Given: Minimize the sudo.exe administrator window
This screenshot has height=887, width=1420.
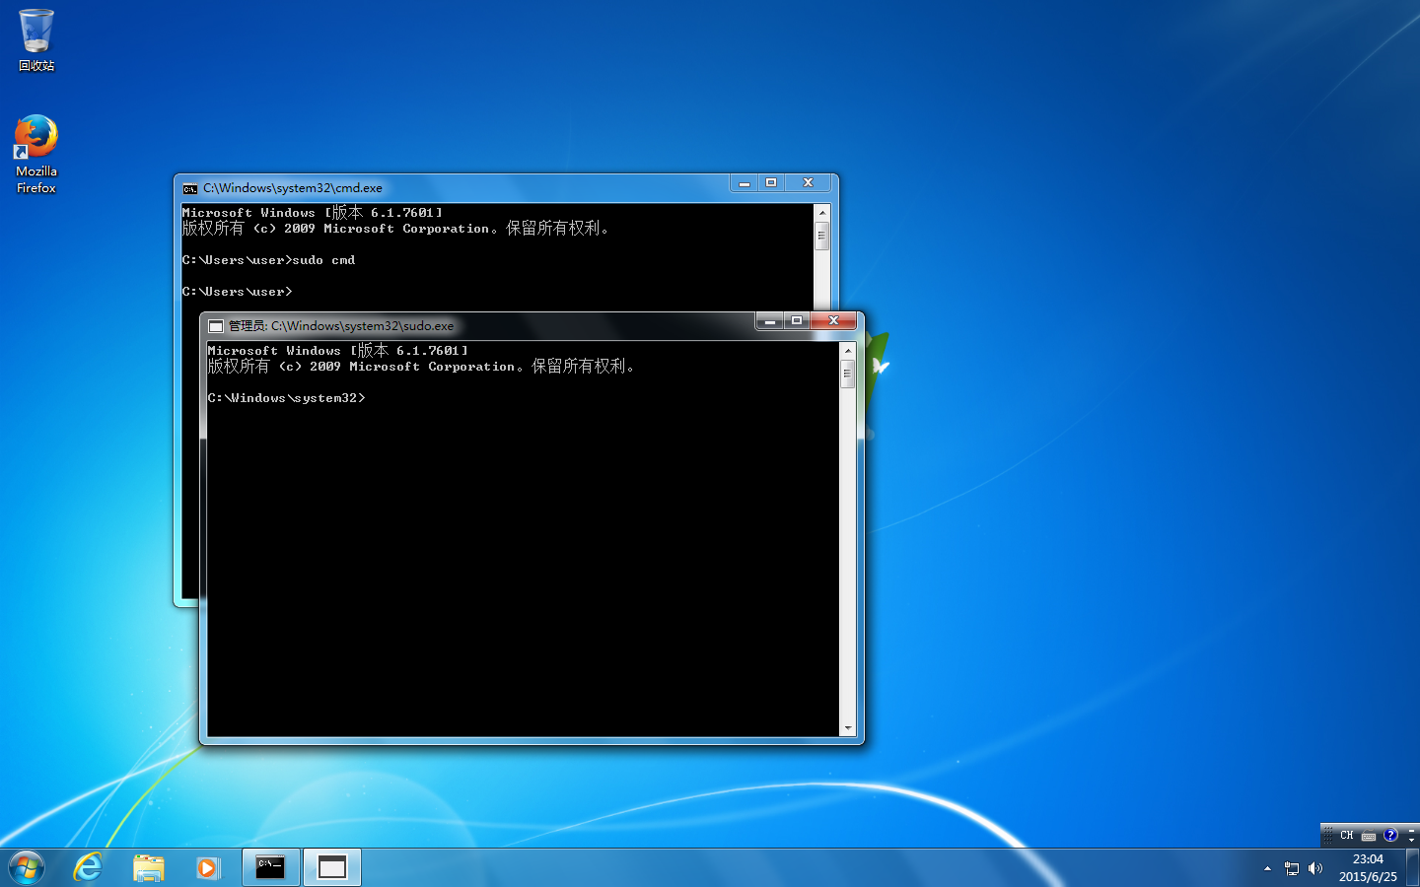Looking at the screenshot, I should (770, 321).
